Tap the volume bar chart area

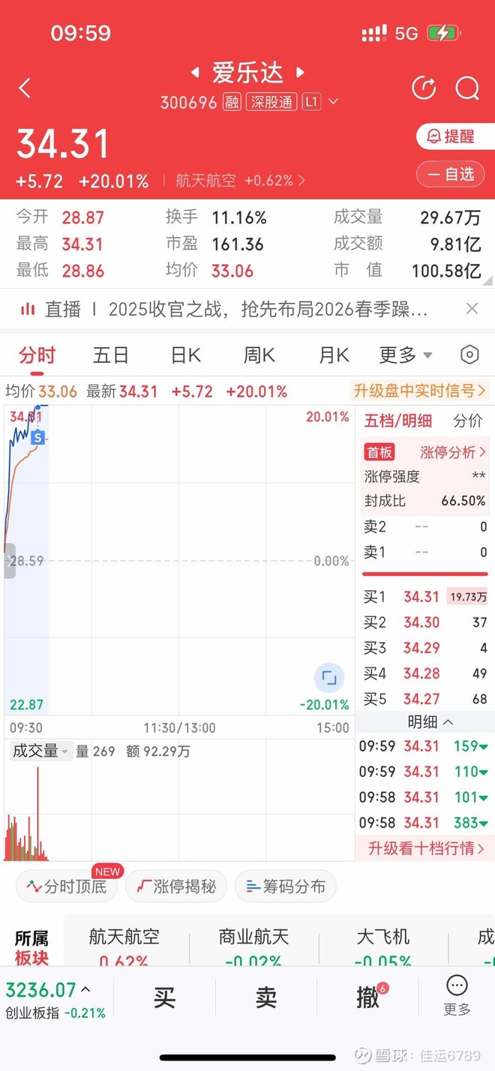(x=178, y=813)
